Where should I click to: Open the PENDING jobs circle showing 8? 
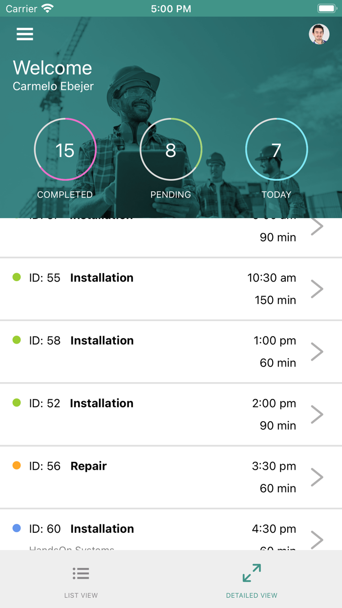(171, 150)
